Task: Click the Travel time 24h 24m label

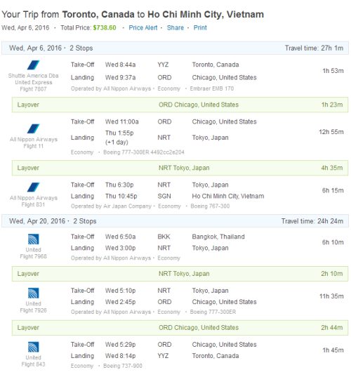Action: pyautogui.click(x=312, y=221)
